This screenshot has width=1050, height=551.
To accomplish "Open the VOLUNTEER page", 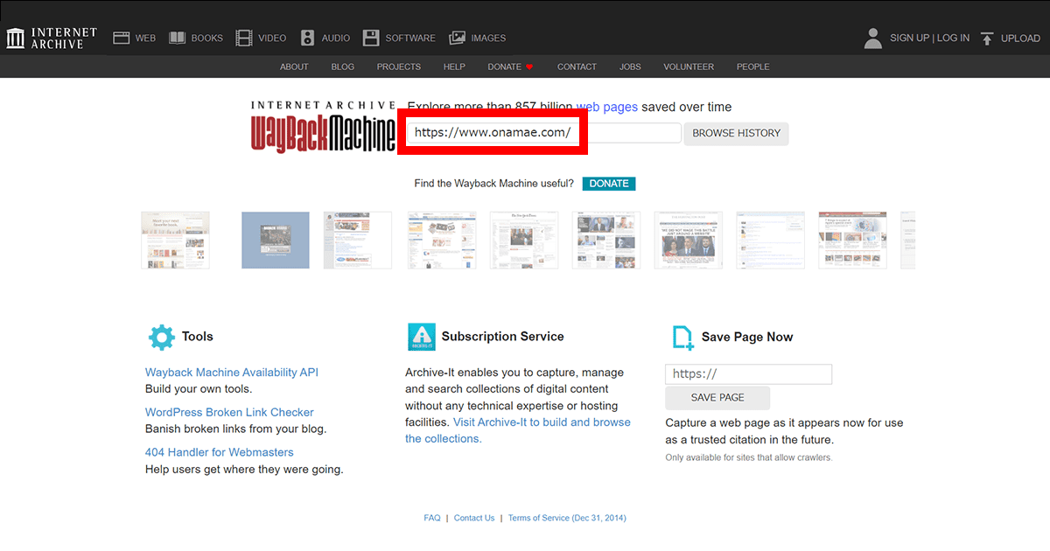I will tap(689, 66).
